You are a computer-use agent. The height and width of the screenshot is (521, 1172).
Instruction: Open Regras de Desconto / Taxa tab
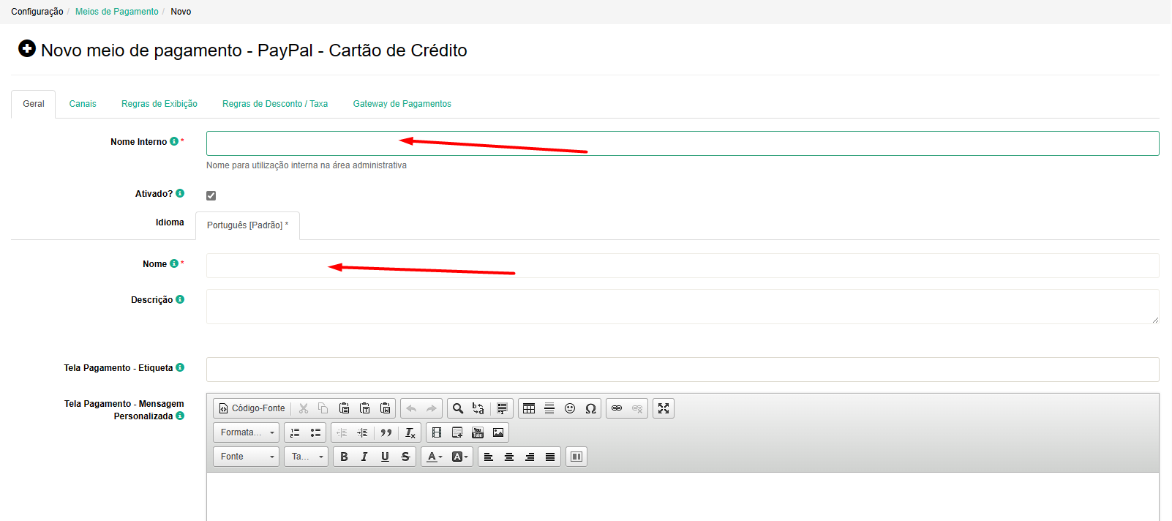coord(275,104)
